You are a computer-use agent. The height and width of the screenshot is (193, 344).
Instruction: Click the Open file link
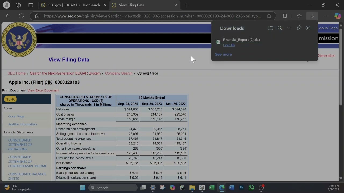(x=229, y=45)
